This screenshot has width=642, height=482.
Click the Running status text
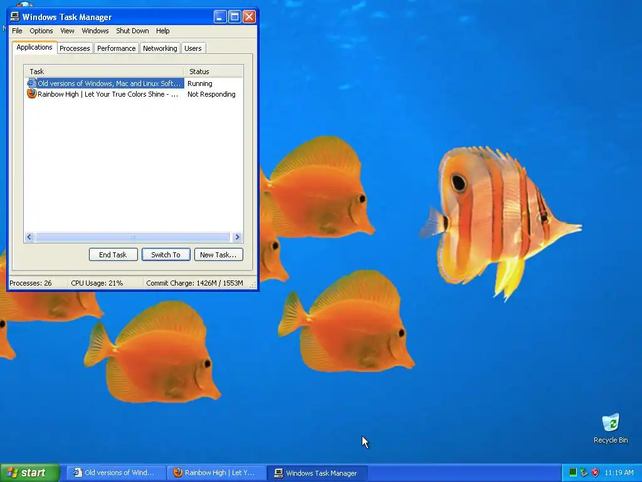[200, 83]
